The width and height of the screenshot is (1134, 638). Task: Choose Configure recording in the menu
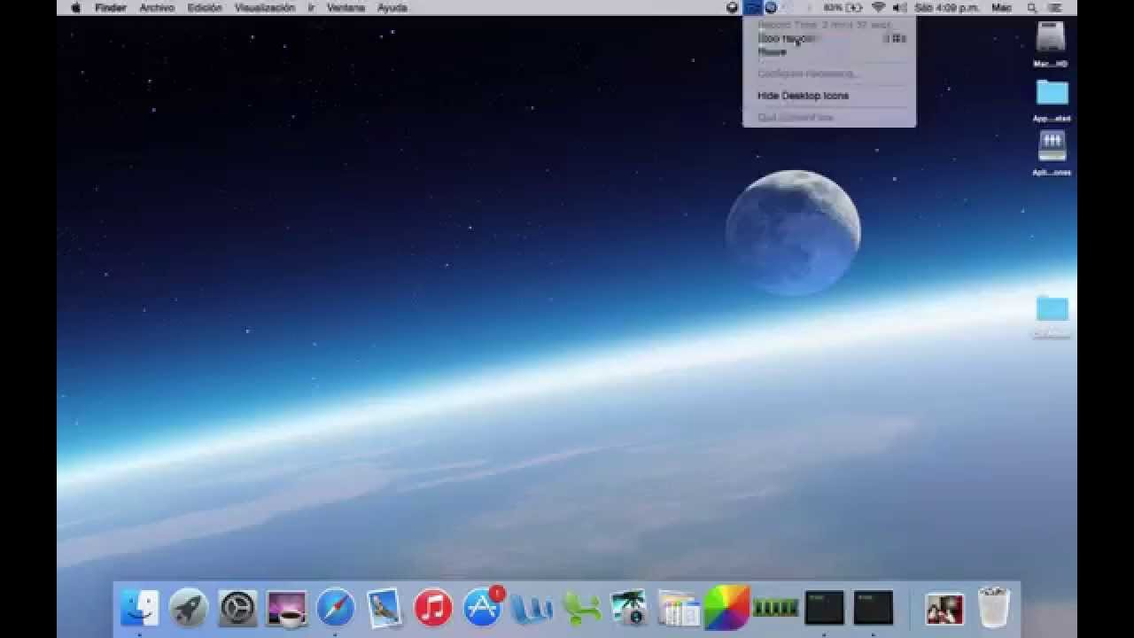829,74
